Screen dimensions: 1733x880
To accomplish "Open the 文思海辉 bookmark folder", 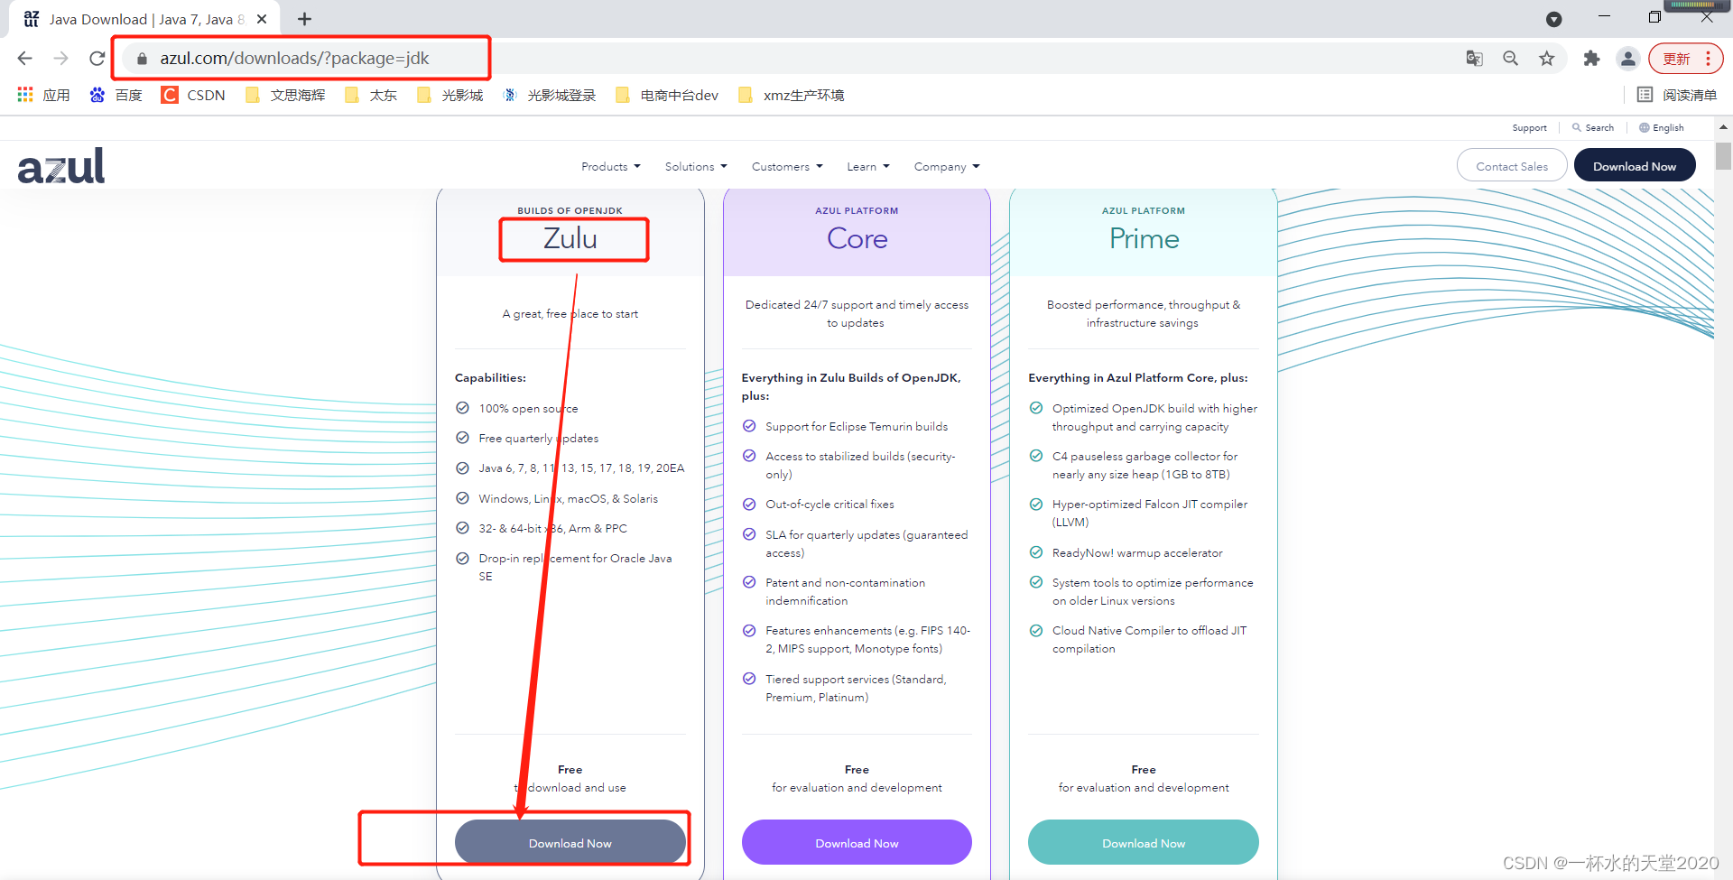I will (x=285, y=95).
